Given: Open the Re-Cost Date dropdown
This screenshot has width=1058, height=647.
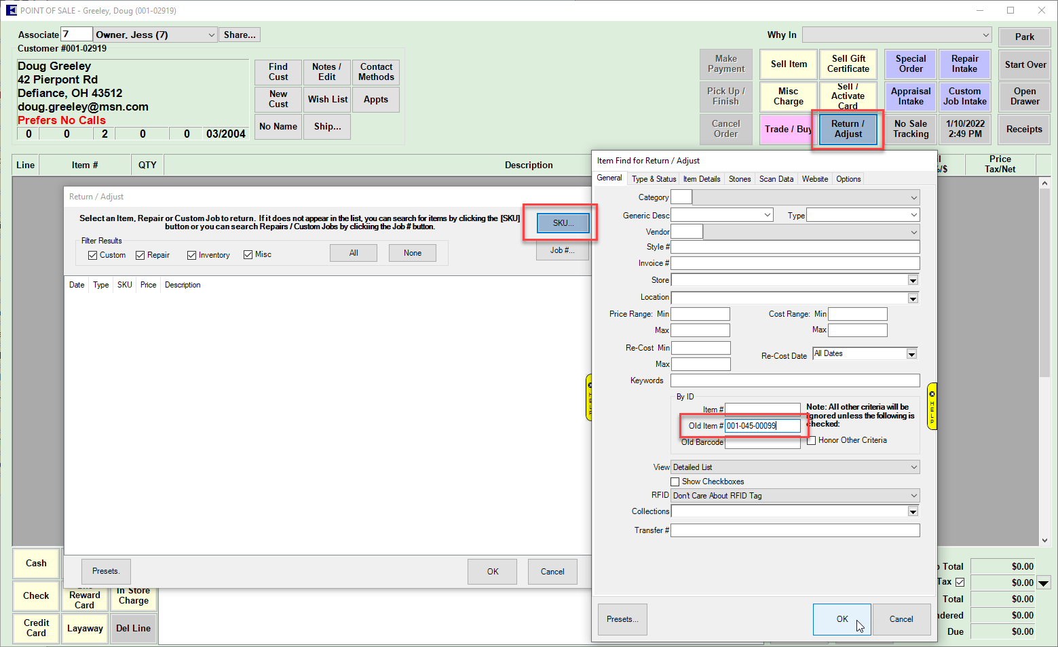Looking at the screenshot, I should 911,354.
